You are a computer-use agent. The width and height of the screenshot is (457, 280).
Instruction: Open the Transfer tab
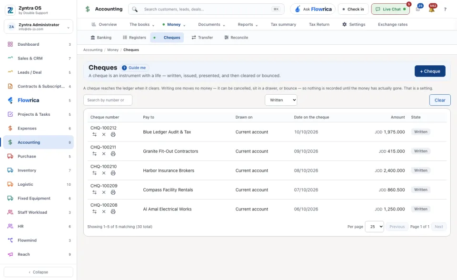tap(202, 38)
